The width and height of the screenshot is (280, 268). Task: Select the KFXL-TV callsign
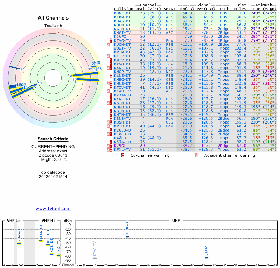122,150
